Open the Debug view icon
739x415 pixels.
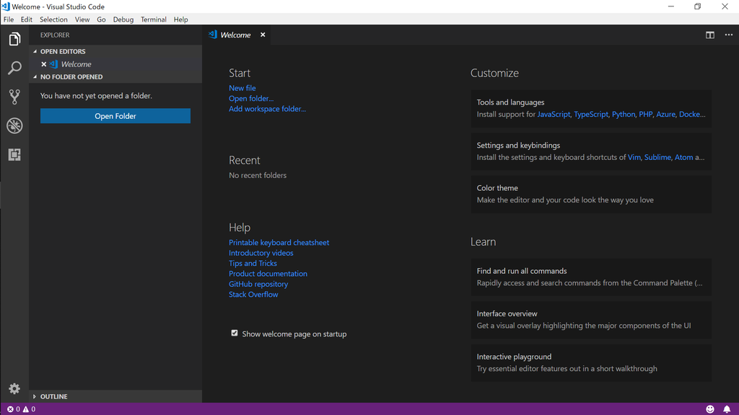click(14, 125)
